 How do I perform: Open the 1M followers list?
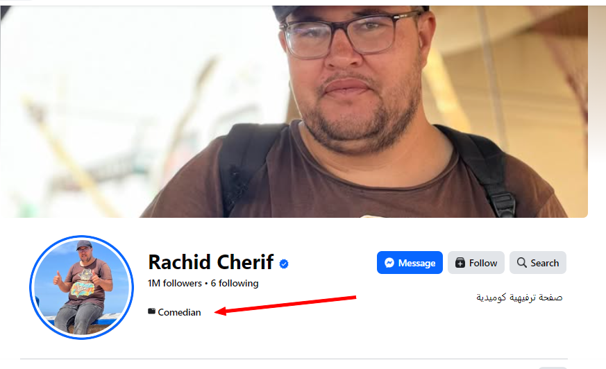click(x=175, y=283)
